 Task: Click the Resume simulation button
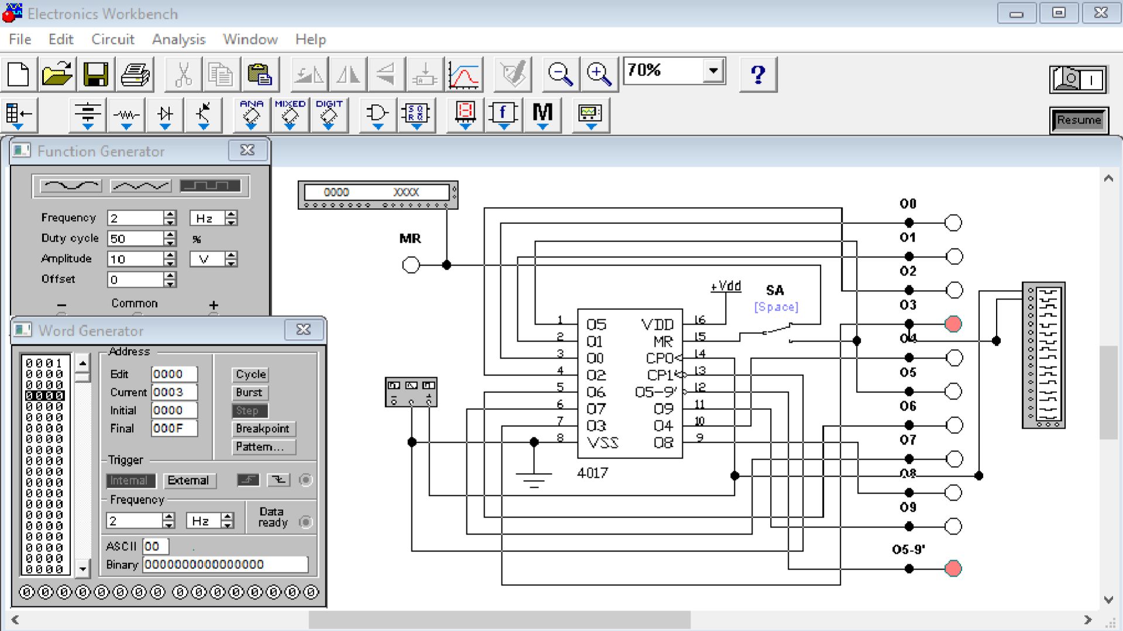coord(1079,120)
